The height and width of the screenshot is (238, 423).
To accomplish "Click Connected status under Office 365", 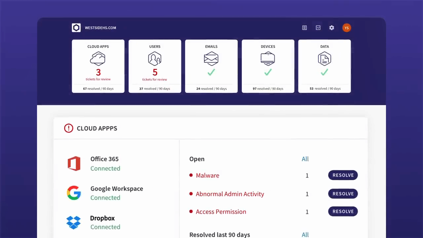I will (105, 169).
